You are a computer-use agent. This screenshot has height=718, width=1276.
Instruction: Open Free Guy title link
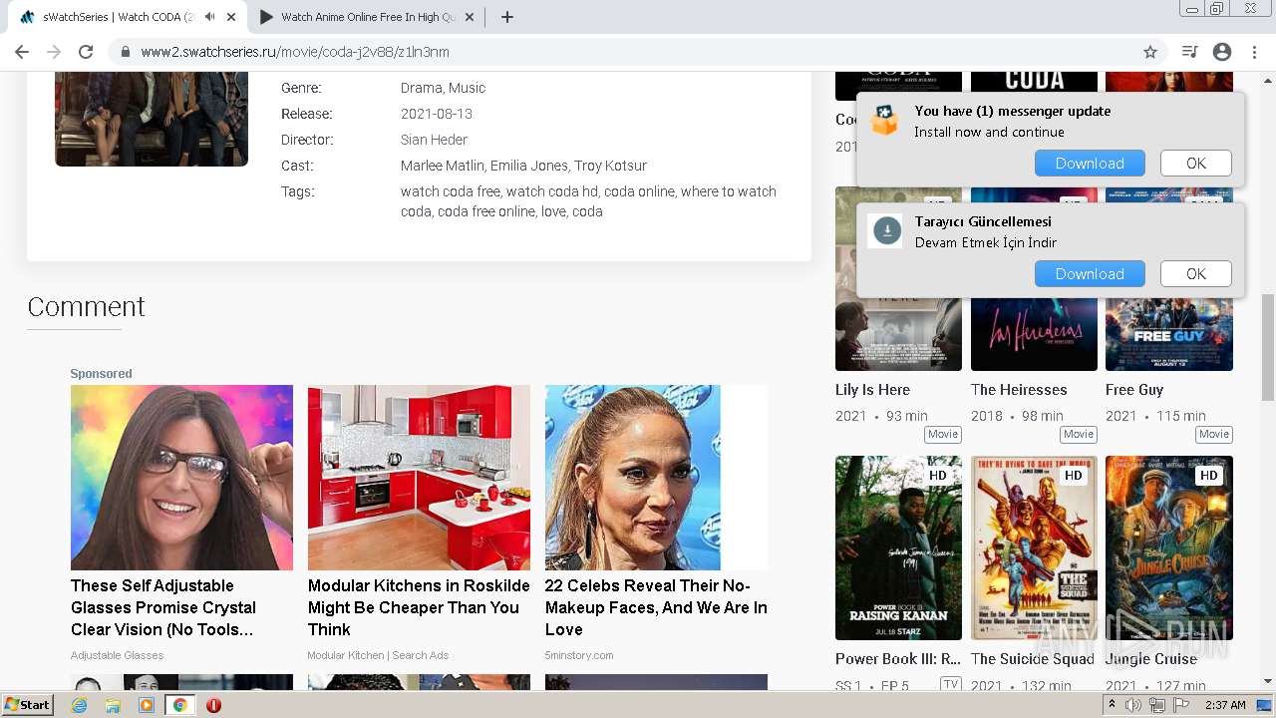[x=1134, y=390]
